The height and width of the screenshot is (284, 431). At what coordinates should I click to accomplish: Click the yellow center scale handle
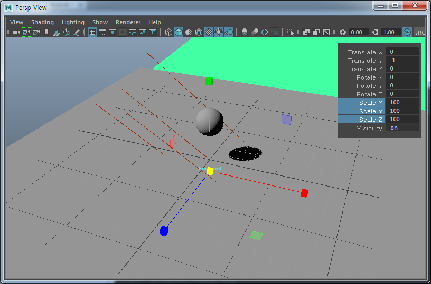(x=210, y=171)
